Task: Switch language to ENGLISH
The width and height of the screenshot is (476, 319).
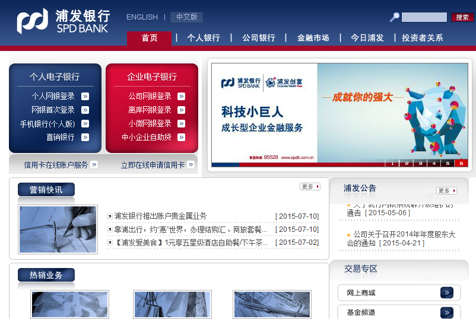Action: [x=142, y=17]
